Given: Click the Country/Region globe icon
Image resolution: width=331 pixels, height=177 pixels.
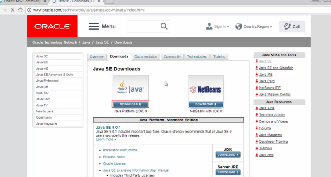Looking at the screenshot, I should pos(239,26).
